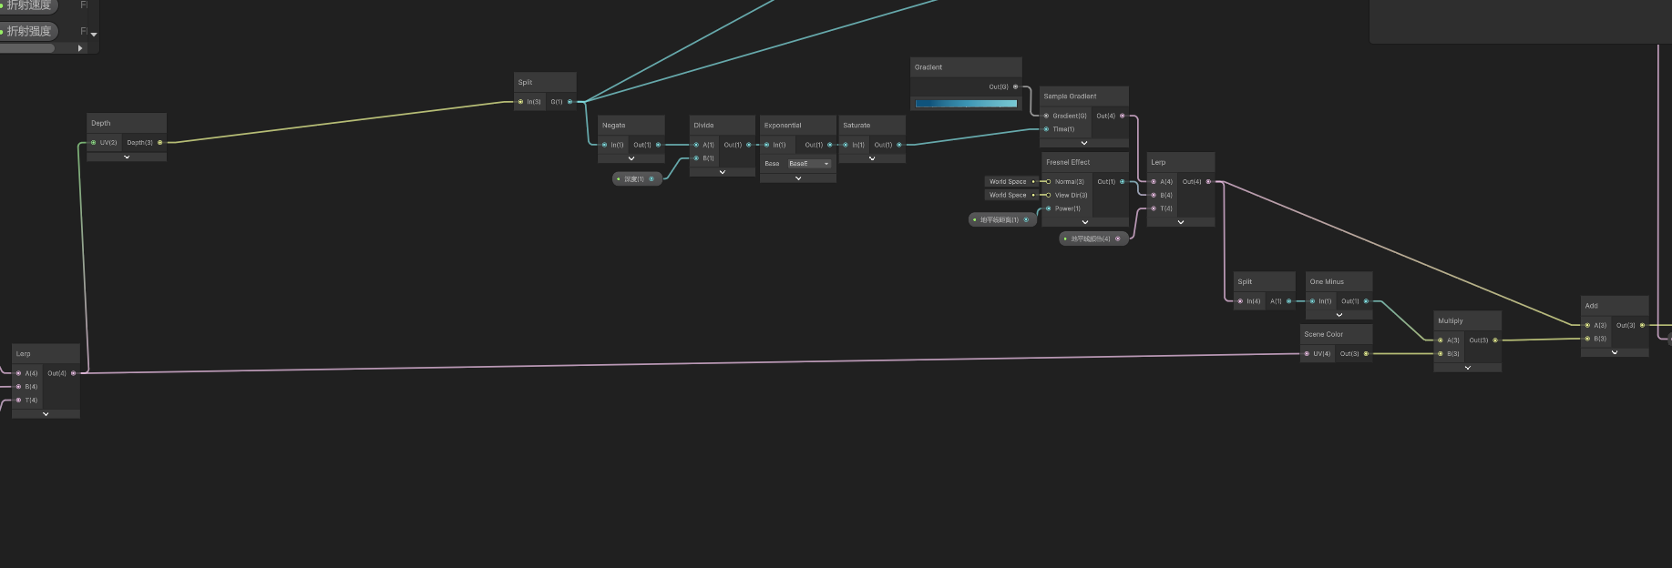The width and height of the screenshot is (1672, 568).
Task: Open the Base dropdown on Exponential node
Action: (810, 164)
